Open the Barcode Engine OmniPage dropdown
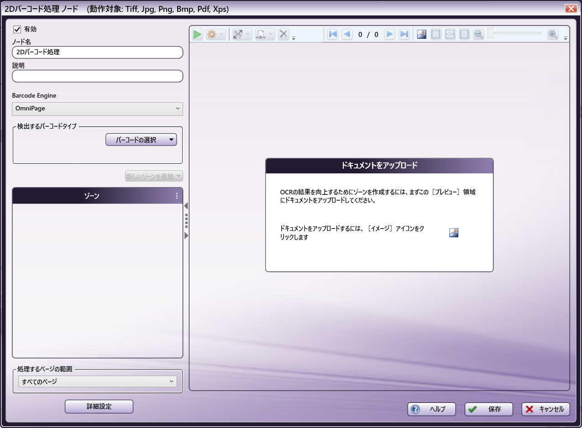 tap(97, 109)
